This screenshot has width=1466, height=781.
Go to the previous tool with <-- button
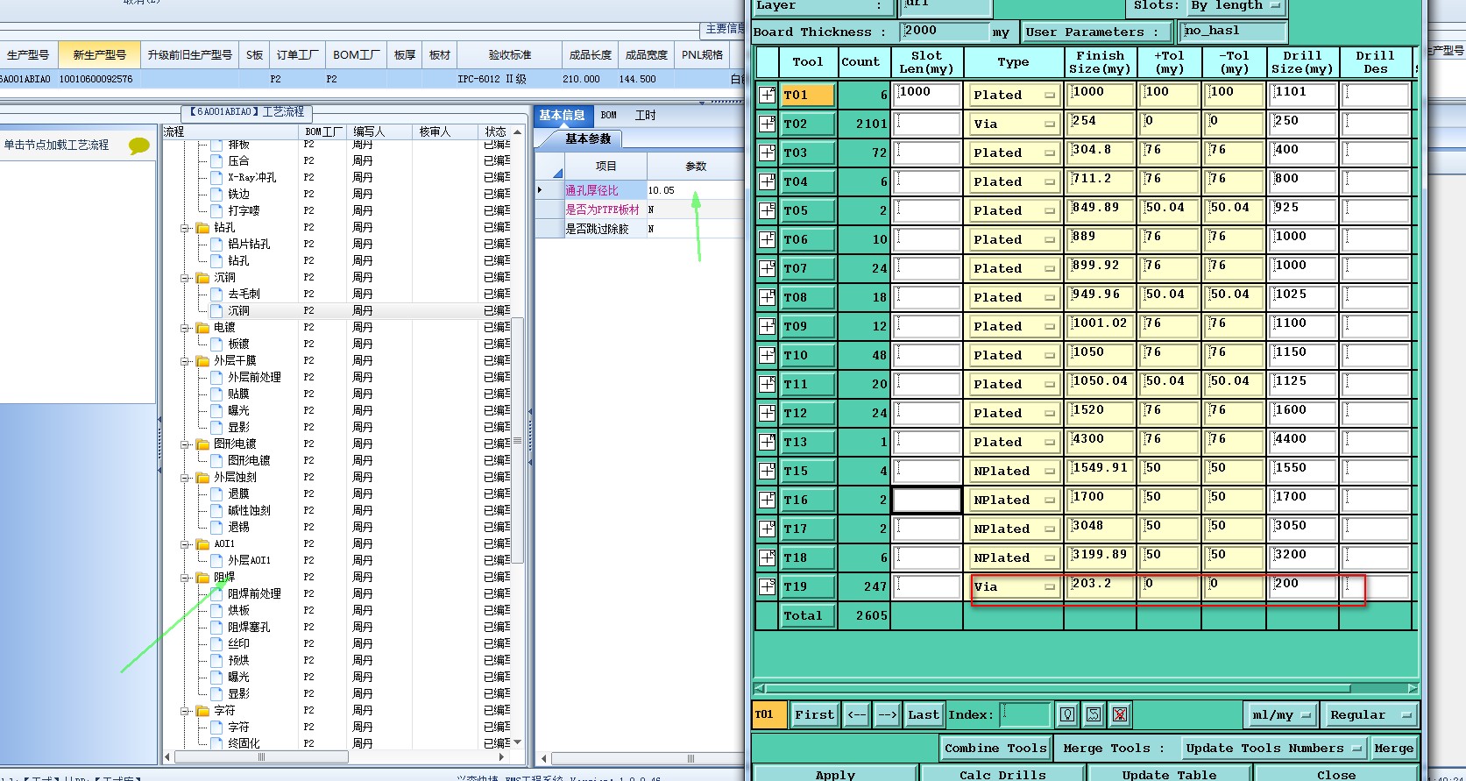[856, 715]
